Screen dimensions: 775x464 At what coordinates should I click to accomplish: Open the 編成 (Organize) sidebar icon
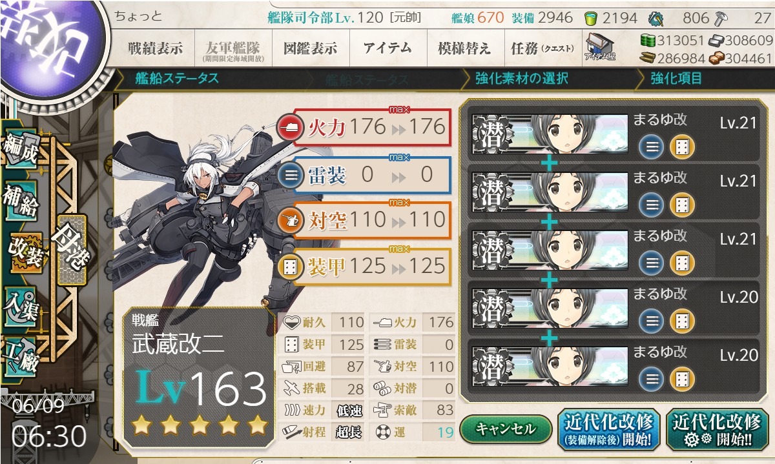pos(21,150)
